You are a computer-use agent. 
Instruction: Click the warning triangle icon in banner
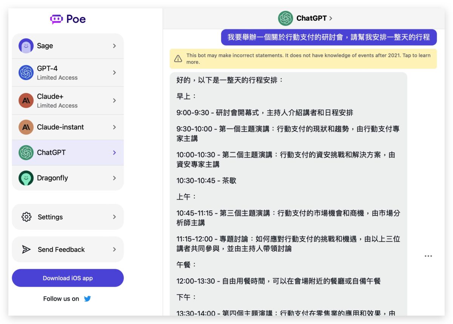pos(178,58)
